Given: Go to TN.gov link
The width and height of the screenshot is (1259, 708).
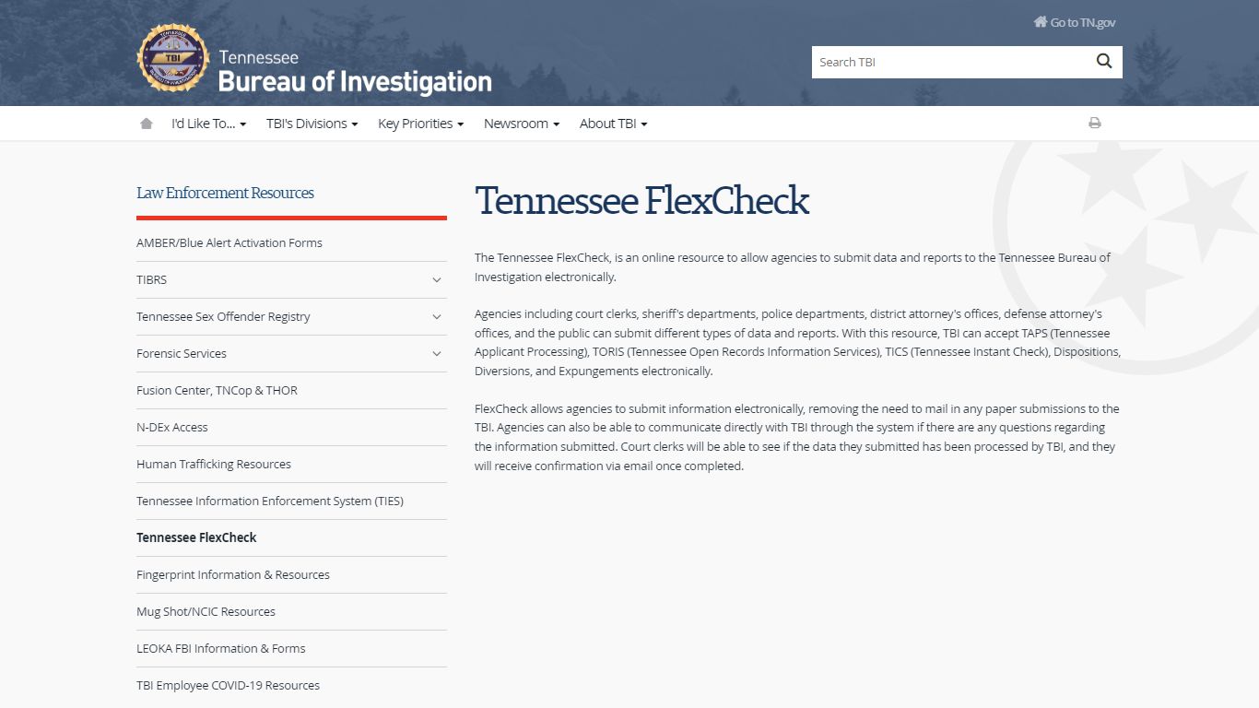Looking at the screenshot, I should (x=1082, y=22).
